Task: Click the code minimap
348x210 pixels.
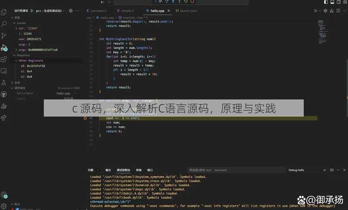Action: tap(322, 32)
